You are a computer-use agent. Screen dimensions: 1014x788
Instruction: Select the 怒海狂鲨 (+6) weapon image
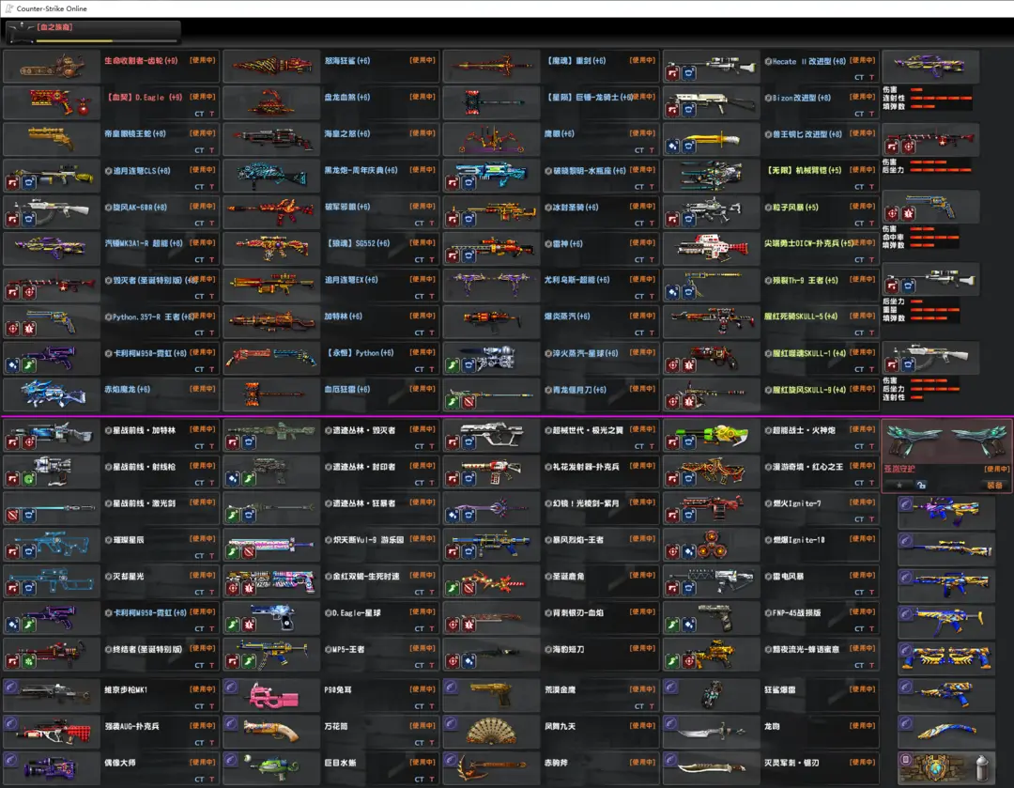click(271, 66)
